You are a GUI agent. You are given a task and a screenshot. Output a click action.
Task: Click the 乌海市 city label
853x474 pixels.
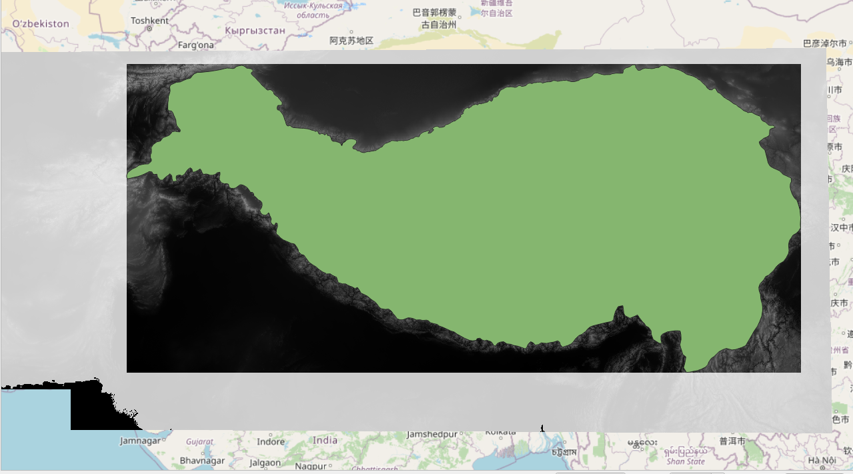tap(839, 62)
